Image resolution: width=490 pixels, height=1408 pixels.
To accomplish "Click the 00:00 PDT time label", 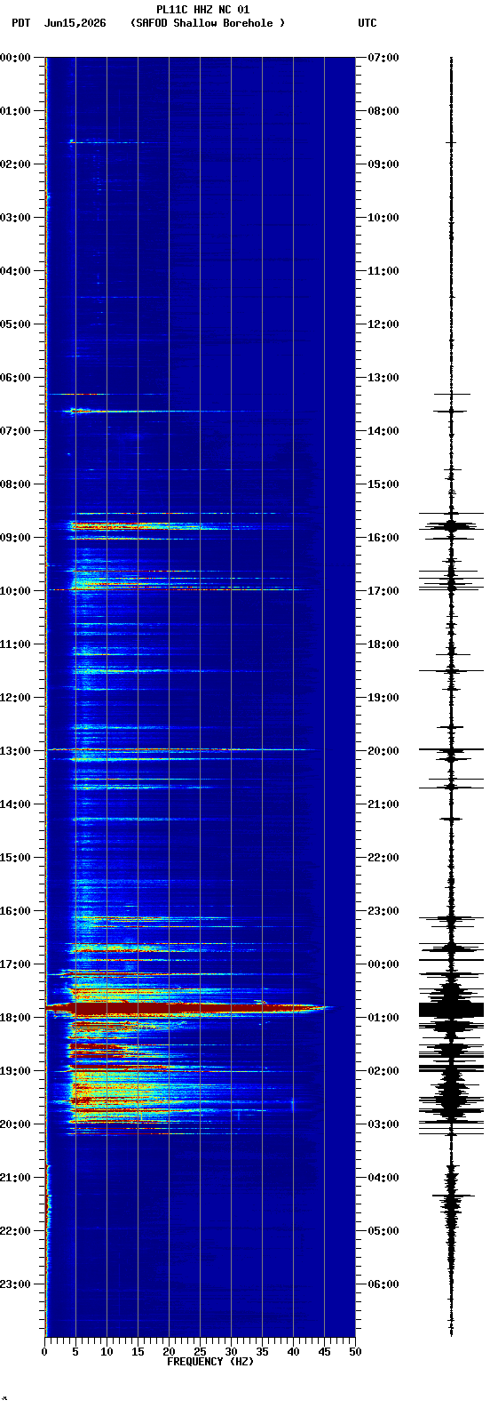I will 15,58.
